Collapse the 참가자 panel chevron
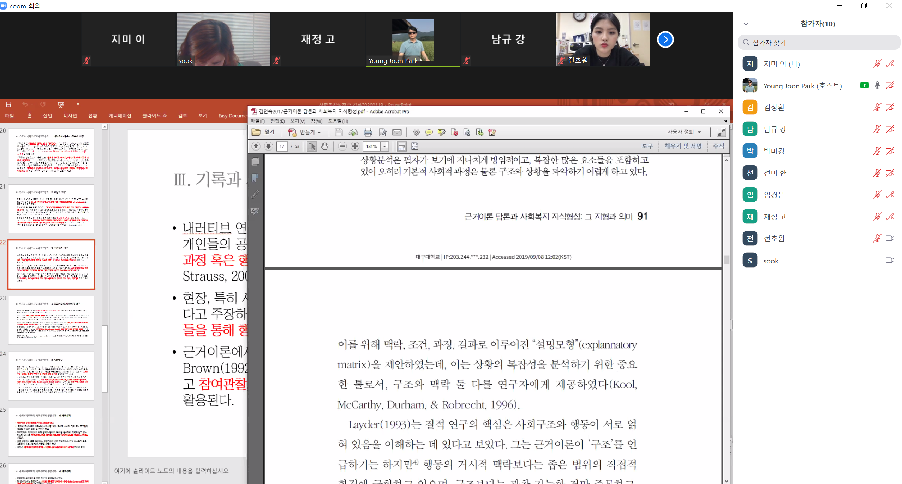The image size is (902, 484). [x=746, y=24]
